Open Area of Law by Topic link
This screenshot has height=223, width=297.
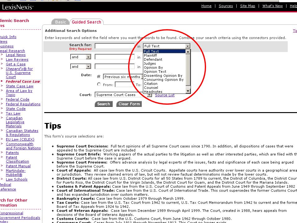pos(19,93)
